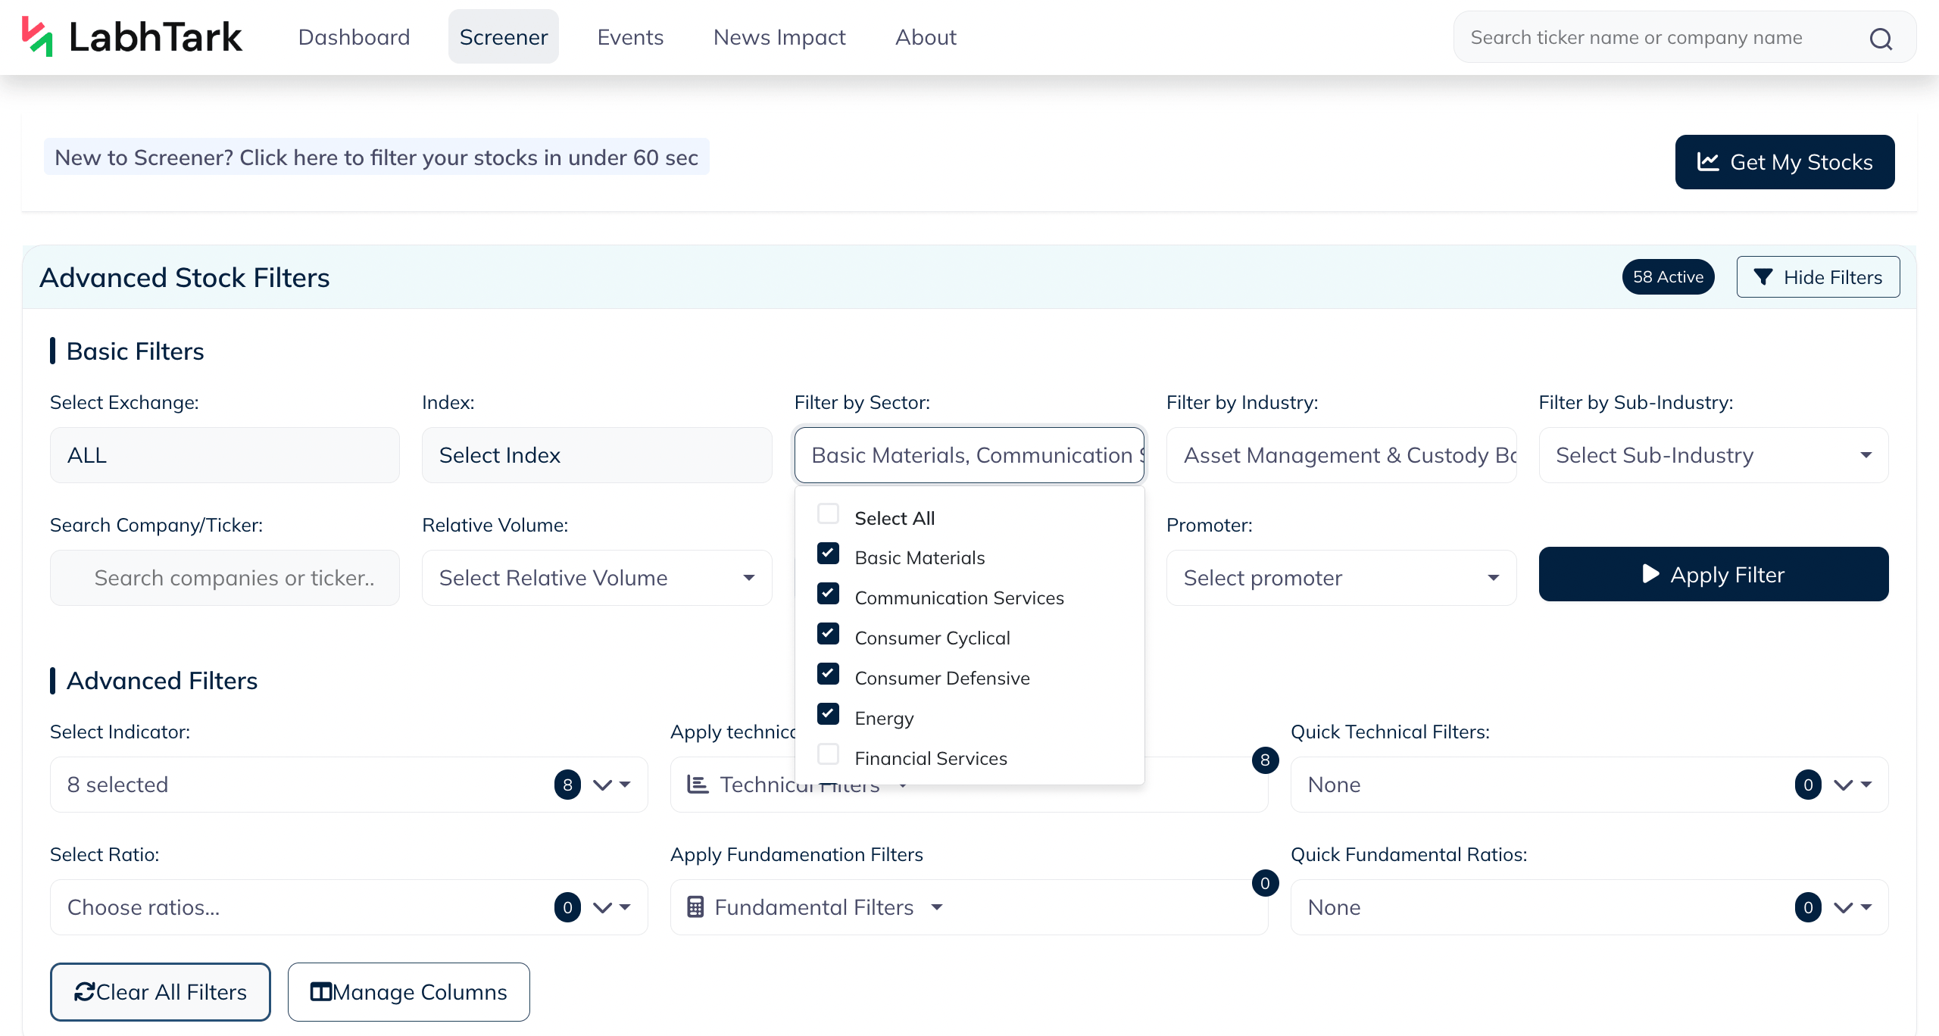Focus the Search companies or ticker field

[225, 578]
